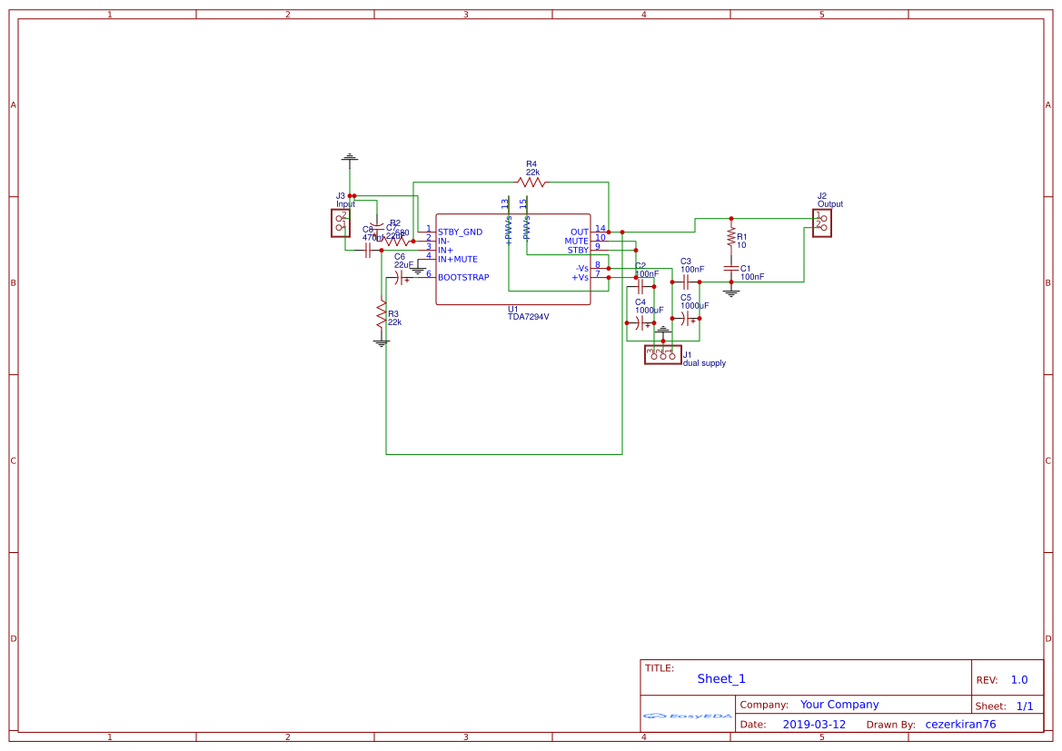This screenshot has height=751, width=1062.
Task: Click the TDA7294V IC body rectangle
Action: (x=512, y=260)
